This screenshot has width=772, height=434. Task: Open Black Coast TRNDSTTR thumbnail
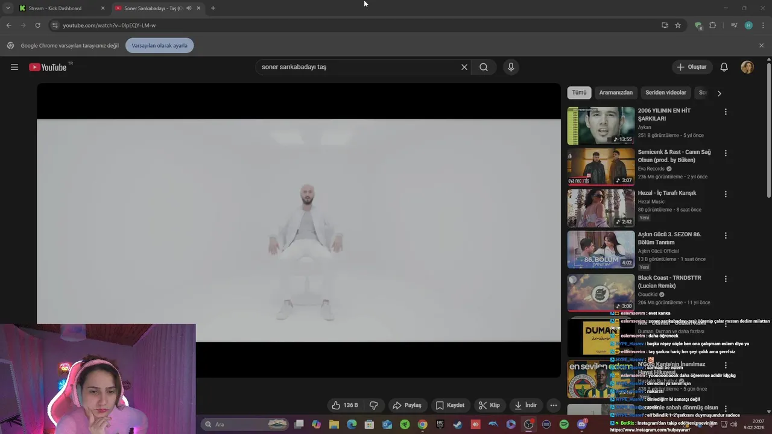coord(601,293)
